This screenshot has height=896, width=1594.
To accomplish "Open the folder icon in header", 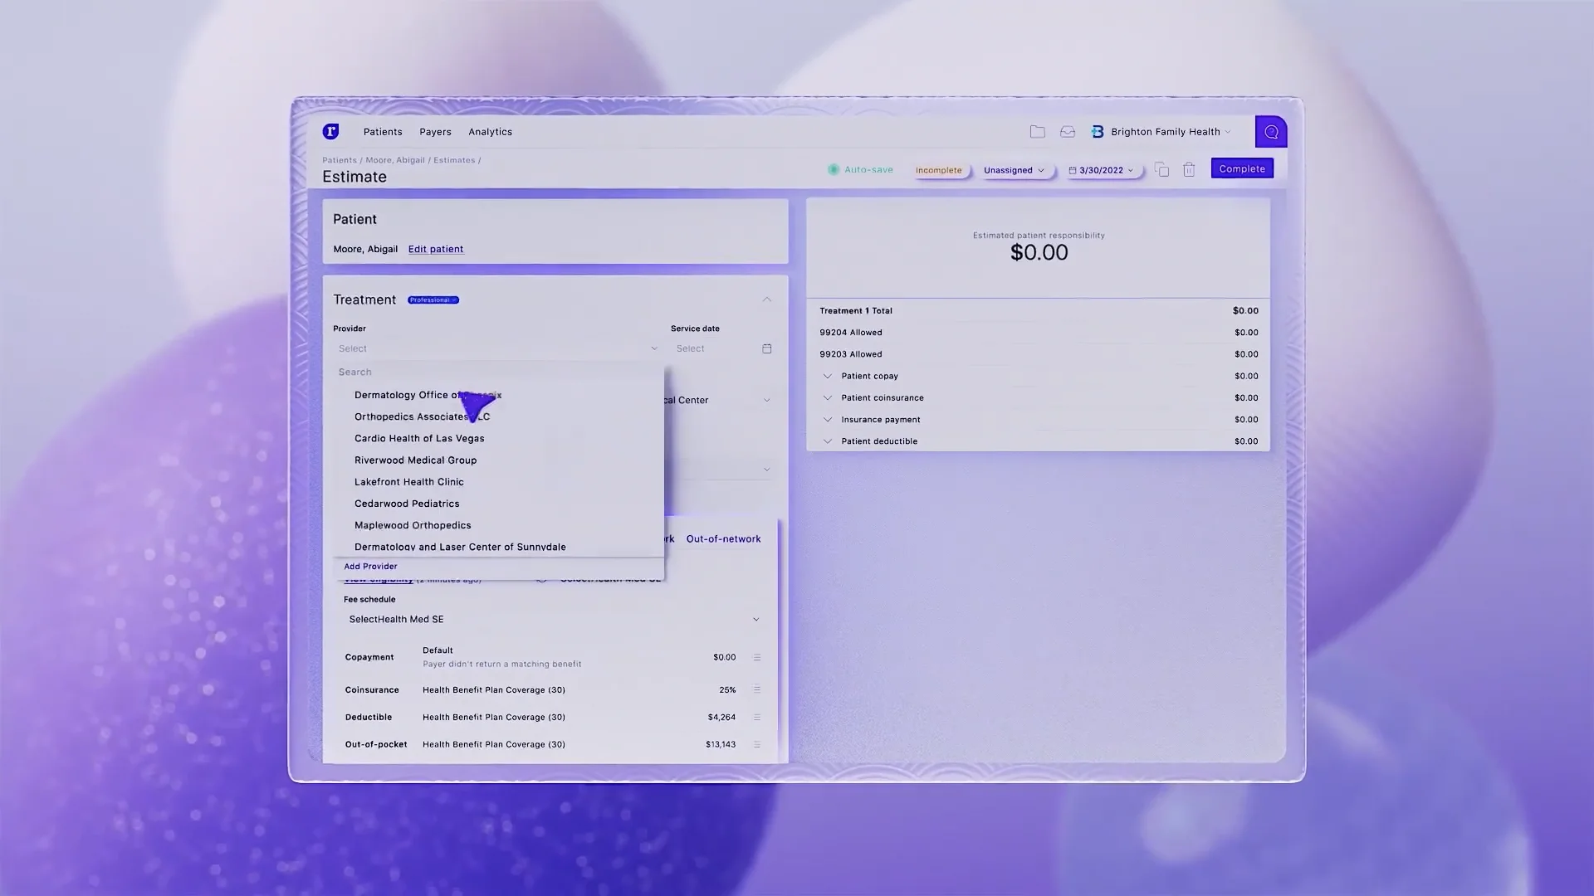I will click(1037, 132).
